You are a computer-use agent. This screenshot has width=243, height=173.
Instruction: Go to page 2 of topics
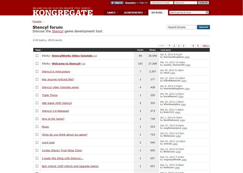[x=174, y=46]
